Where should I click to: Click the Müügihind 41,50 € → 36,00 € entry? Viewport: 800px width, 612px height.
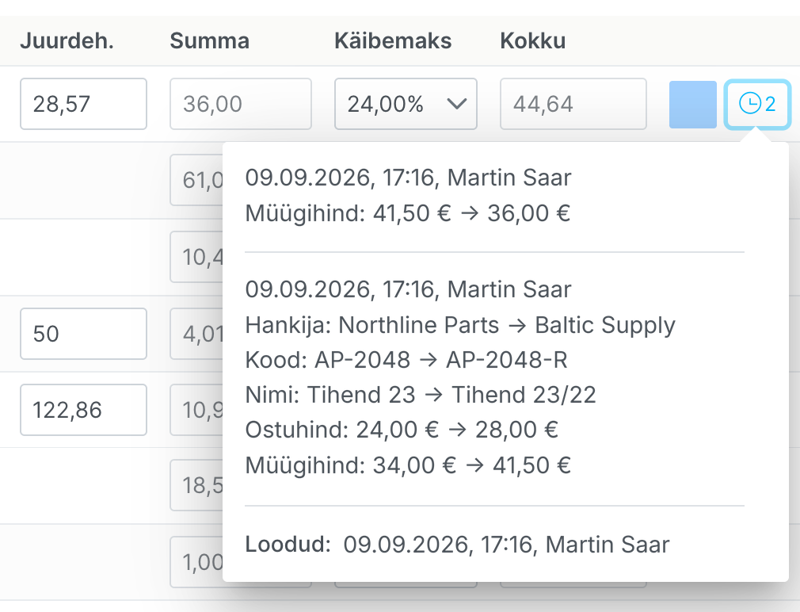tap(408, 213)
